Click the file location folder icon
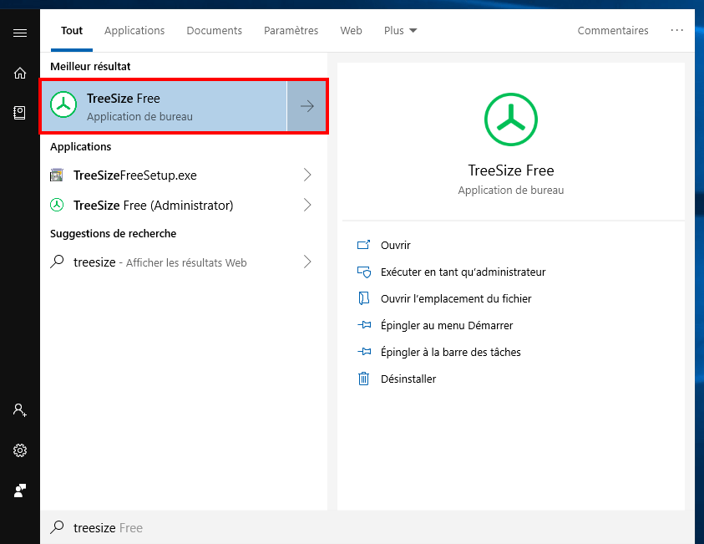The width and height of the screenshot is (704, 544). click(363, 298)
